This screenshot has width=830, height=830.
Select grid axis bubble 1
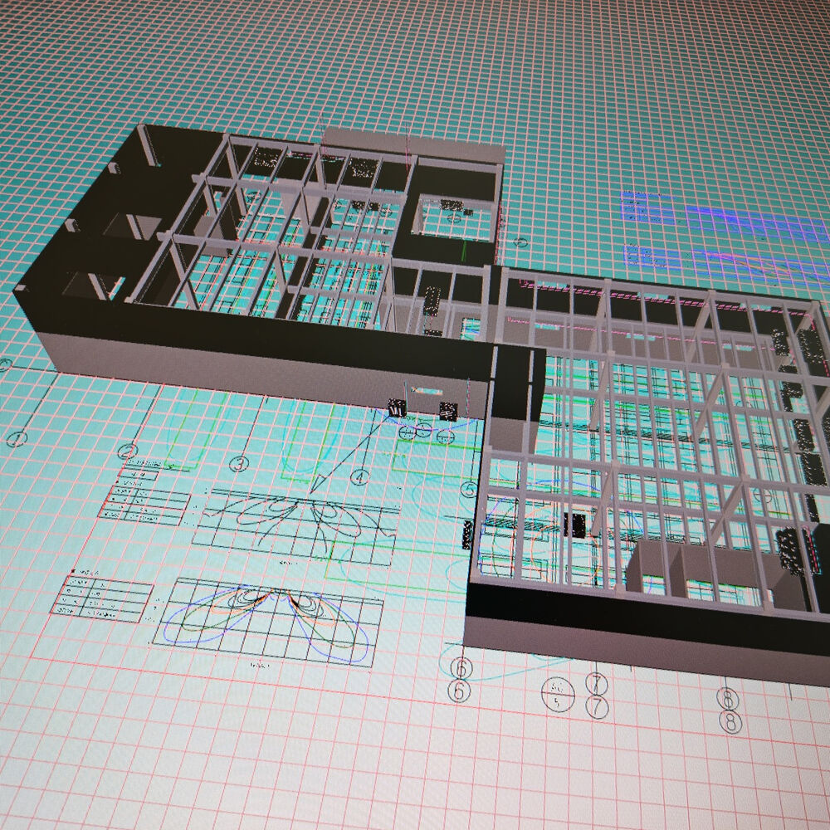pos(17,439)
